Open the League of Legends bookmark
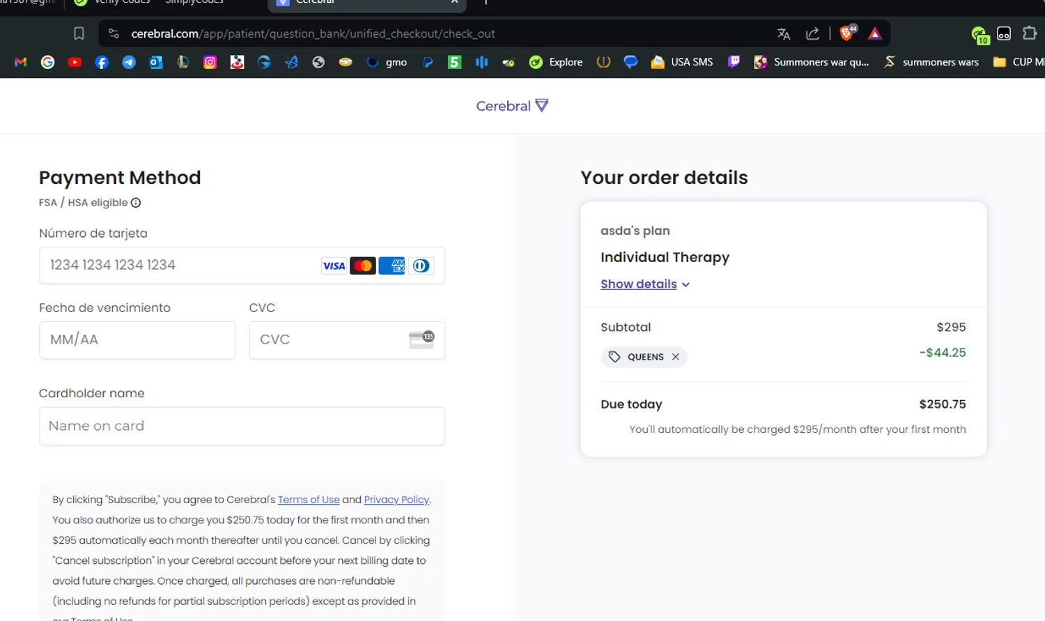The height and width of the screenshot is (621, 1045). 183,62
